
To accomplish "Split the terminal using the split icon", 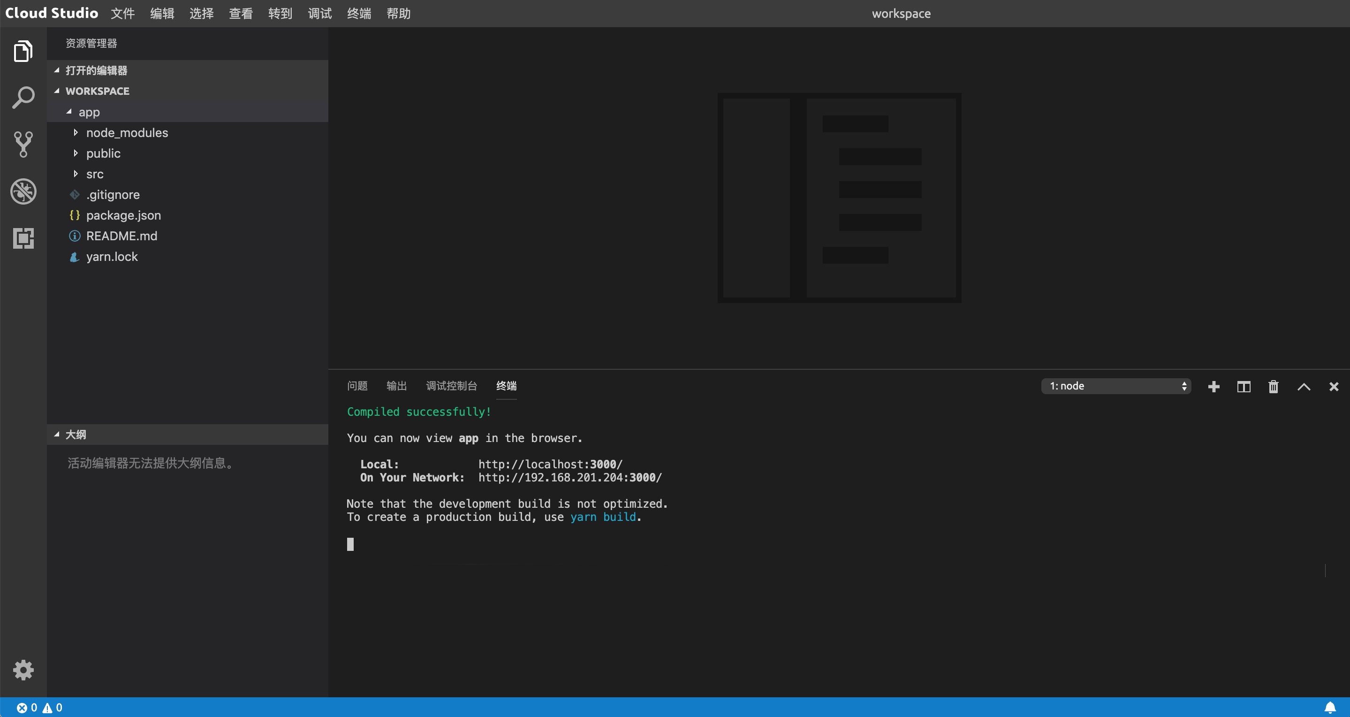I will coord(1244,386).
